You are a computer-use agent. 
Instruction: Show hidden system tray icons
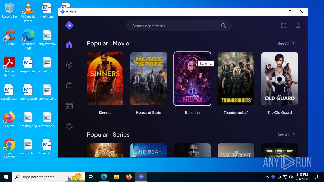267,177
